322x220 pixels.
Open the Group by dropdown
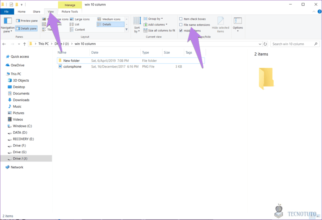point(153,19)
